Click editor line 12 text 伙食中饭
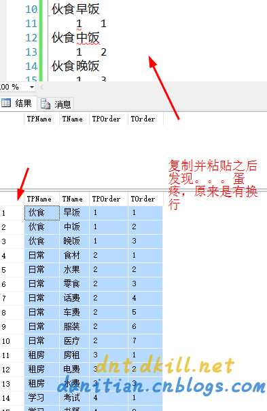This screenshot has width=267, height=411. [75, 37]
